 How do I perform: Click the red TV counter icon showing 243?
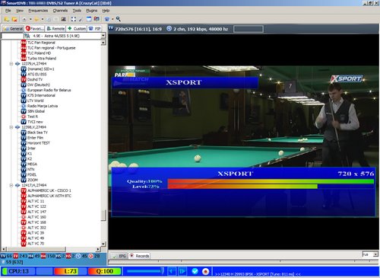(x=16, y=256)
